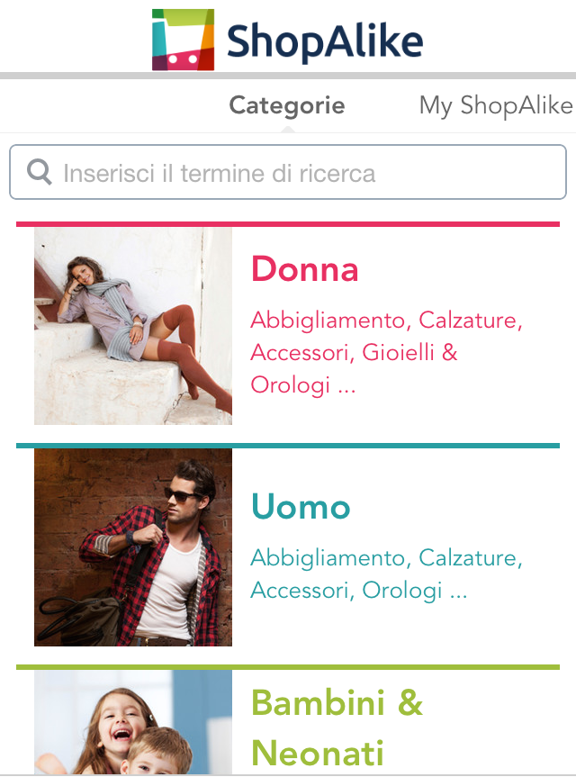Click the small pointer triangle under Categorie

pyautogui.click(x=287, y=129)
